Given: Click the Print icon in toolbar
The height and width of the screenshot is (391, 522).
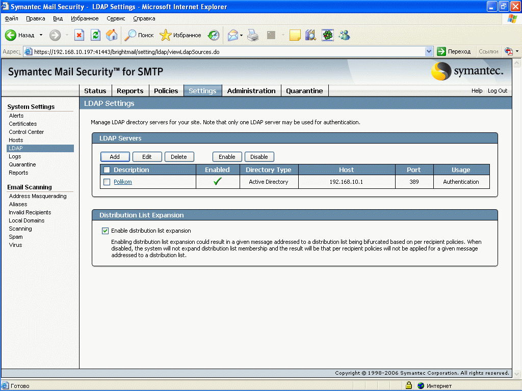Looking at the screenshot, I should coord(253,35).
